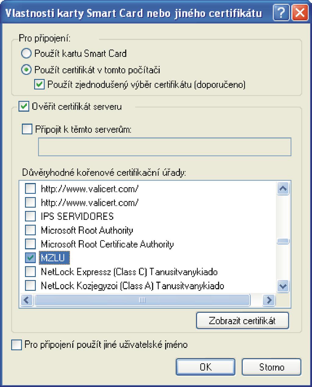Enable Připojit k těmto serverům checkbox
312x387 pixels.
tap(27, 129)
